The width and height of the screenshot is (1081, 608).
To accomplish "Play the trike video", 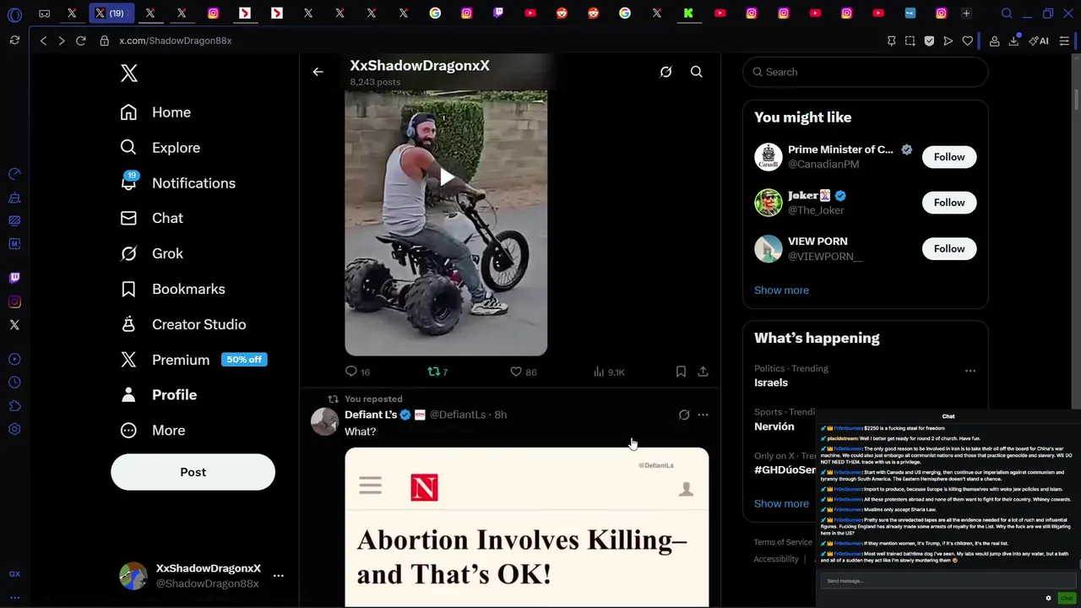I will click(446, 176).
